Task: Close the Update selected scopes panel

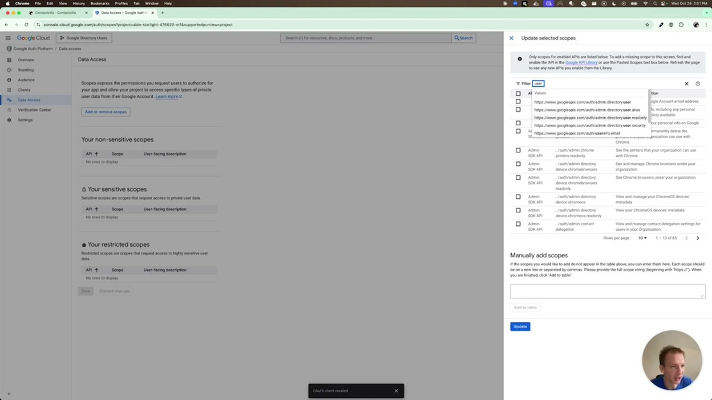Action: 511,38
